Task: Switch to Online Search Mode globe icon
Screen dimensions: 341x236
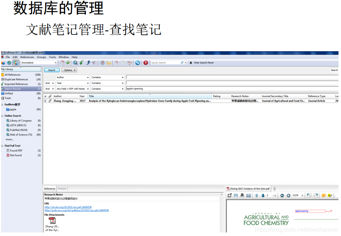Action: 9,63
